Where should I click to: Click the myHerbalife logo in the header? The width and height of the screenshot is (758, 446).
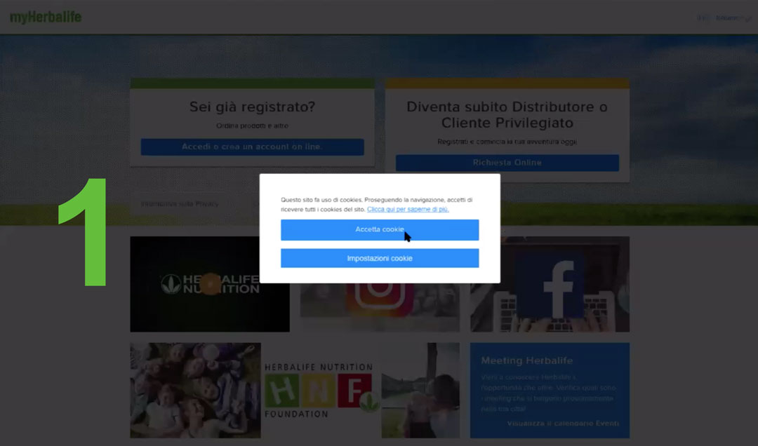click(x=46, y=18)
